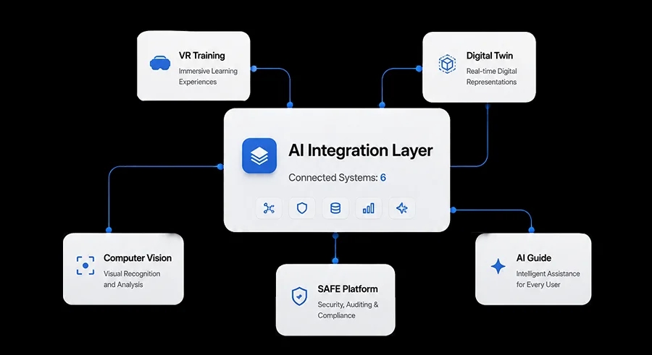Click the 'VR Training' title
Screen dimensions: 652x355
pos(201,56)
